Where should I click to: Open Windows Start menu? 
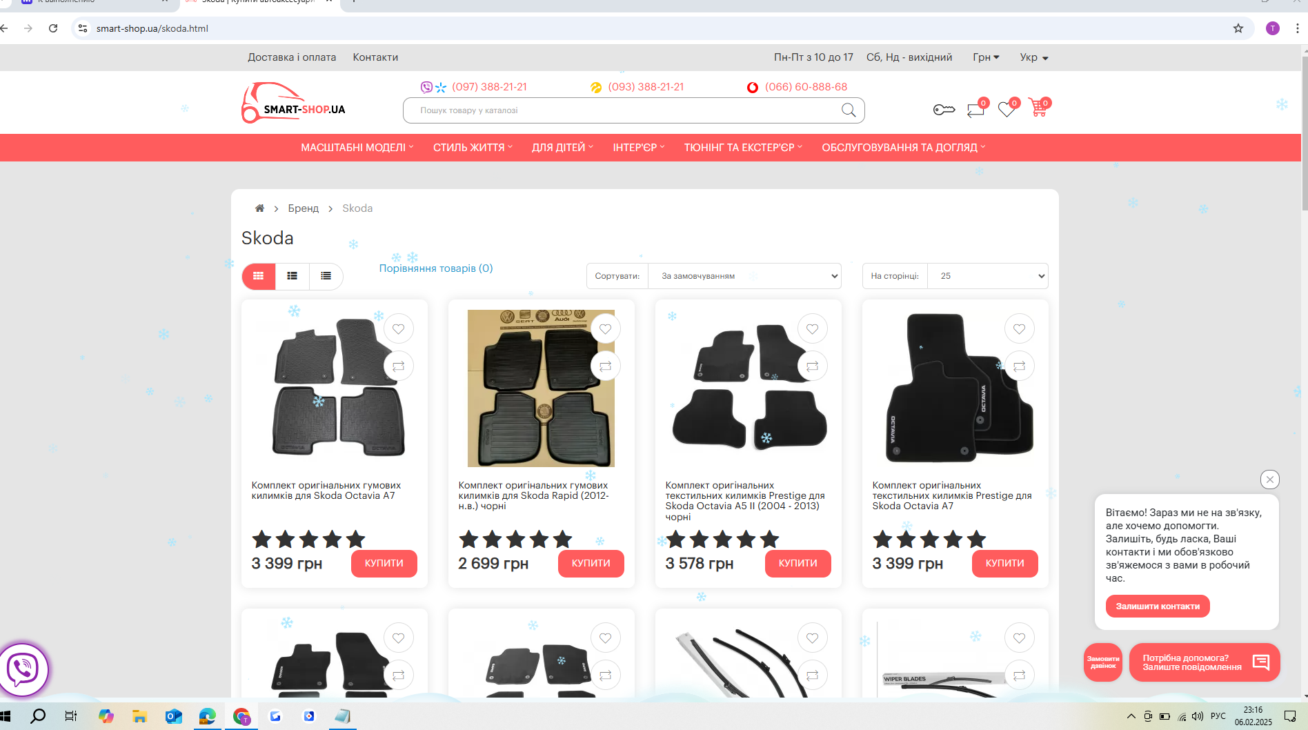click(x=6, y=716)
